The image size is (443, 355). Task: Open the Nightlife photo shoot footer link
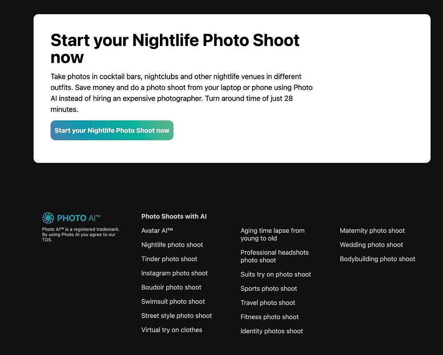(172, 245)
